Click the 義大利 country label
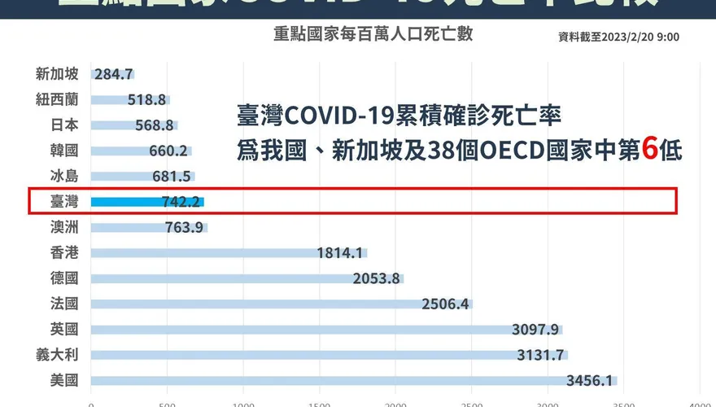Viewport: 716px width, 407px height. 57,355
